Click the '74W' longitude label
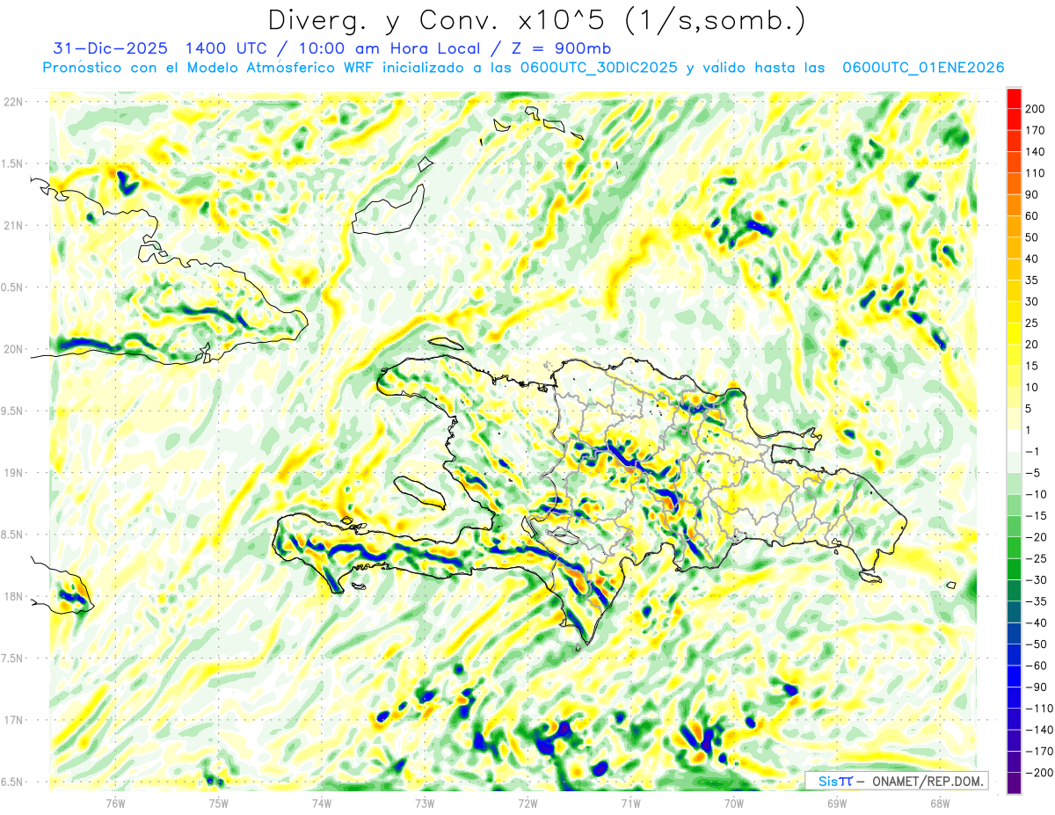Image resolution: width=1055 pixels, height=815 pixels. [322, 803]
